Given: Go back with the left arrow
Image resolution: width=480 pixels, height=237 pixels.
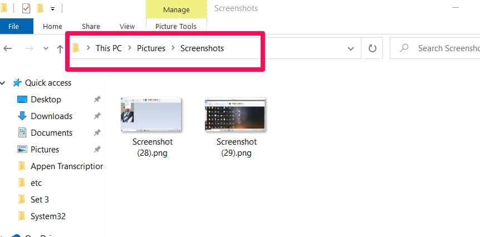Looking at the screenshot, I should pyautogui.click(x=8, y=48).
